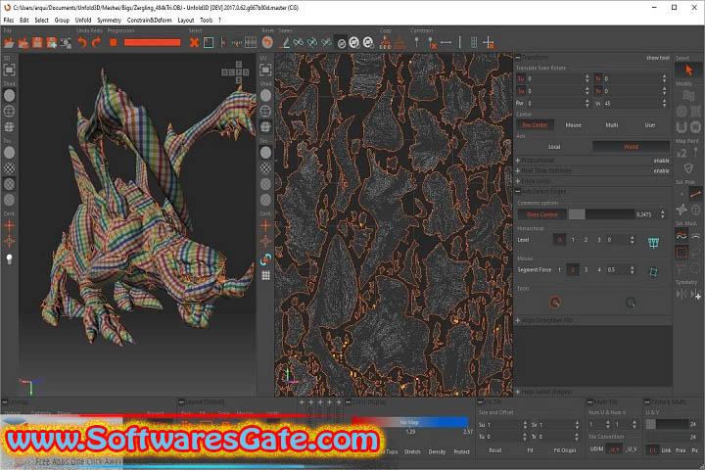The height and width of the screenshot is (470, 705).
Task: Click the frame-all icon in 3D view
Action: point(9,70)
